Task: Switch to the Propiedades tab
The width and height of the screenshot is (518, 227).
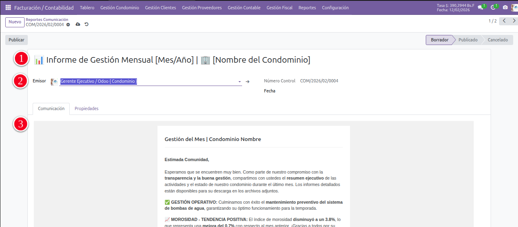Action: (x=87, y=108)
